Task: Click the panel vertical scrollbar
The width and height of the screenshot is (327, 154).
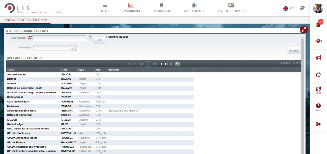Action: pos(303,96)
